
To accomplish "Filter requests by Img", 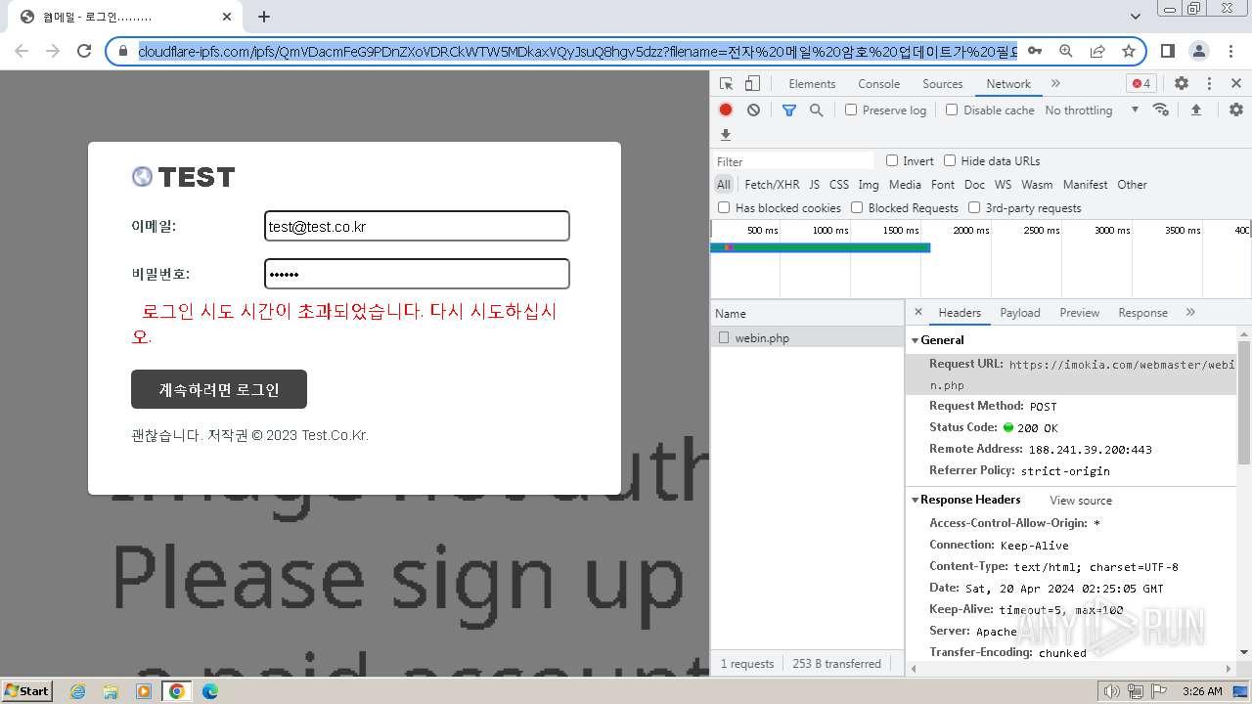I will pyautogui.click(x=868, y=185).
